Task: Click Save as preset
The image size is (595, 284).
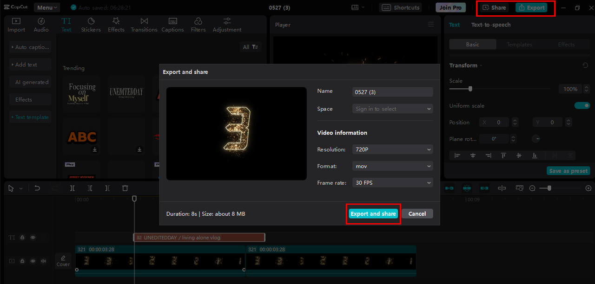Action: (x=569, y=171)
